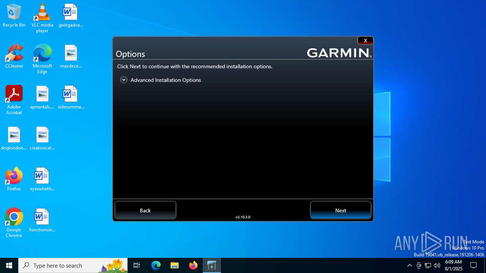Select goingadva Word document icon

[x=71, y=16]
